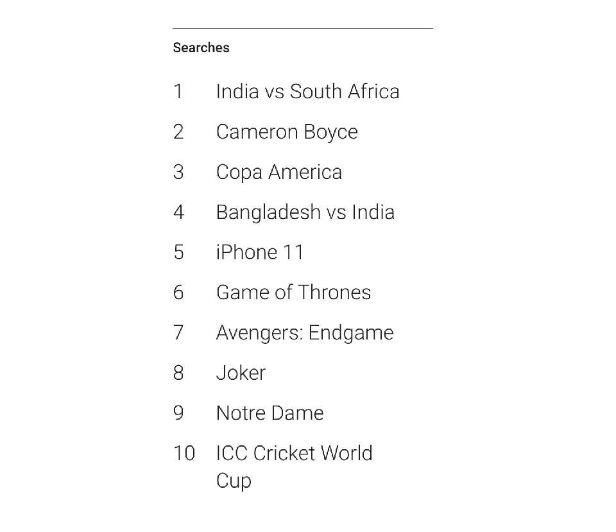Select the ICC Cricket World Cup entry
616x532 pixels.
[x=294, y=453]
